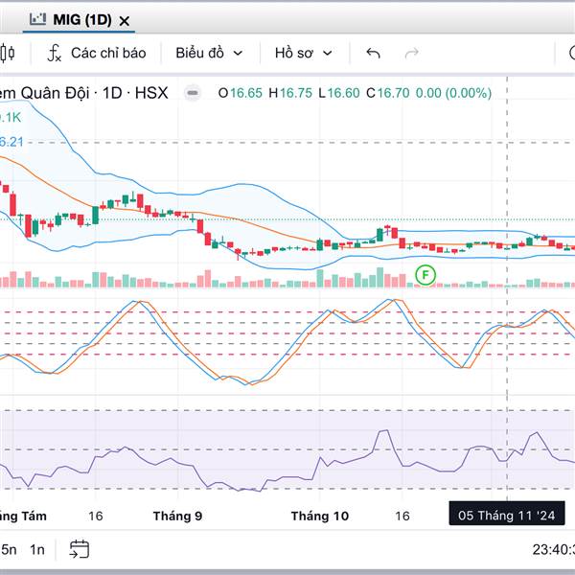Click the 05 Tháng 11 '24 date label

click(506, 516)
